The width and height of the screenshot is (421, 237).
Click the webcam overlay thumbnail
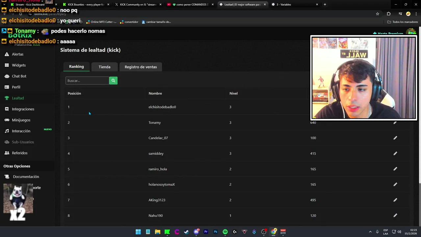click(364, 78)
